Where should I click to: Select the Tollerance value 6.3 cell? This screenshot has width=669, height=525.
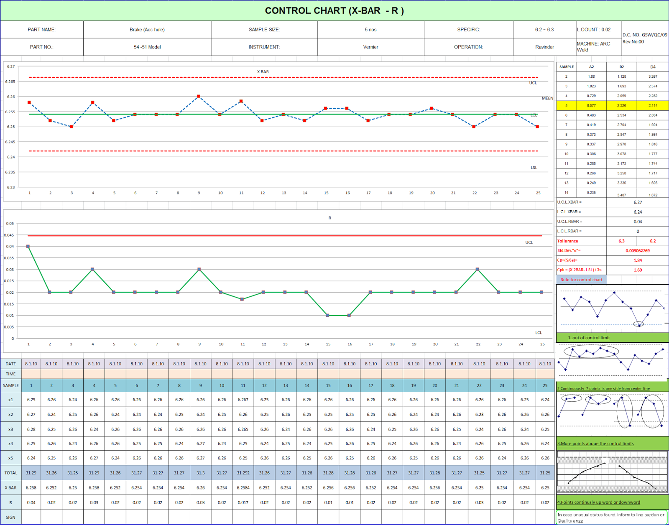(620, 241)
